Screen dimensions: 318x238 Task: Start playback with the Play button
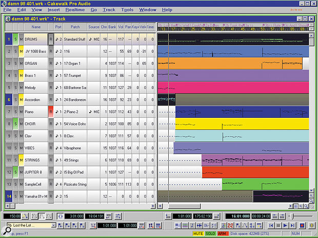285,225
